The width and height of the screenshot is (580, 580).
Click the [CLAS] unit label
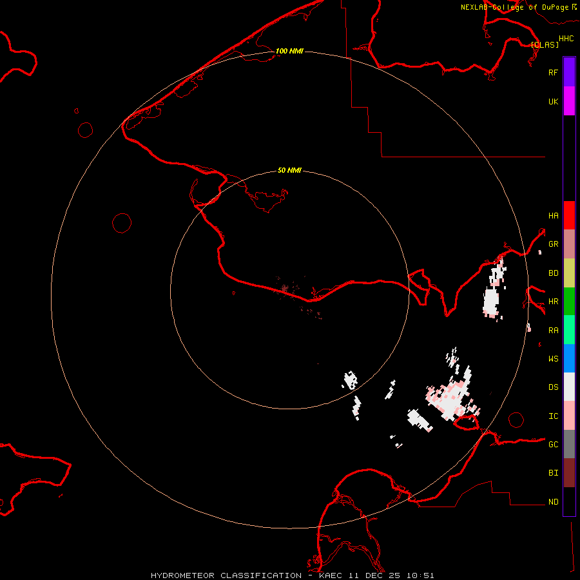click(545, 44)
